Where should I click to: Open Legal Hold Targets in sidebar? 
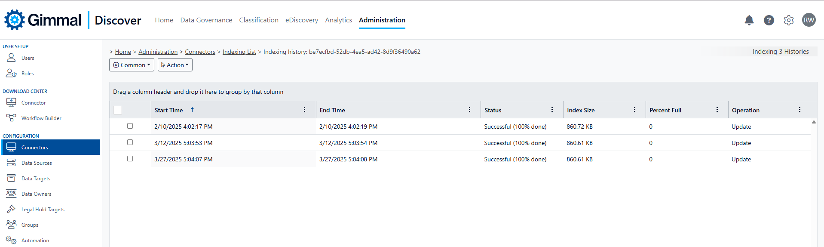pos(43,210)
